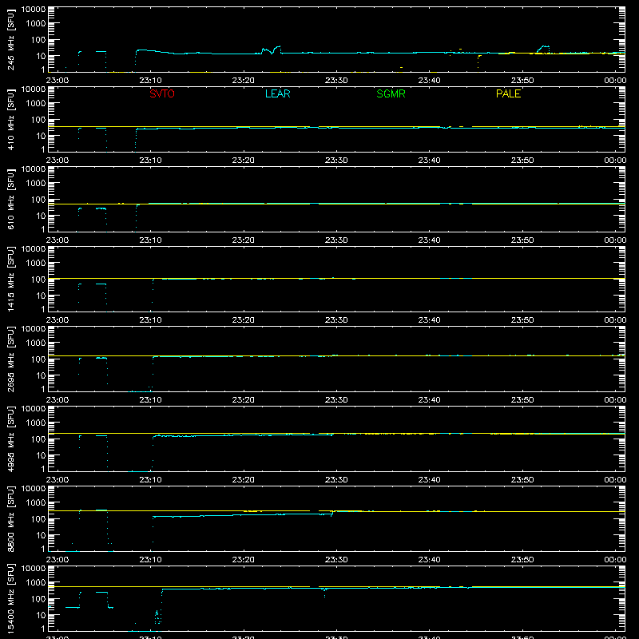Click the 10000 y-tick of 245 MHz panel
Screen dimensions: 639x639
(x=34, y=10)
